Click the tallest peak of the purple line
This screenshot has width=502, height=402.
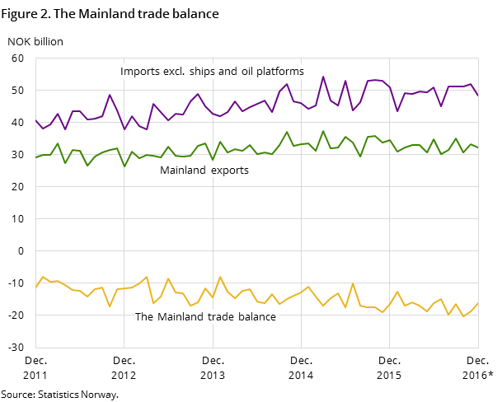click(323, 77)
